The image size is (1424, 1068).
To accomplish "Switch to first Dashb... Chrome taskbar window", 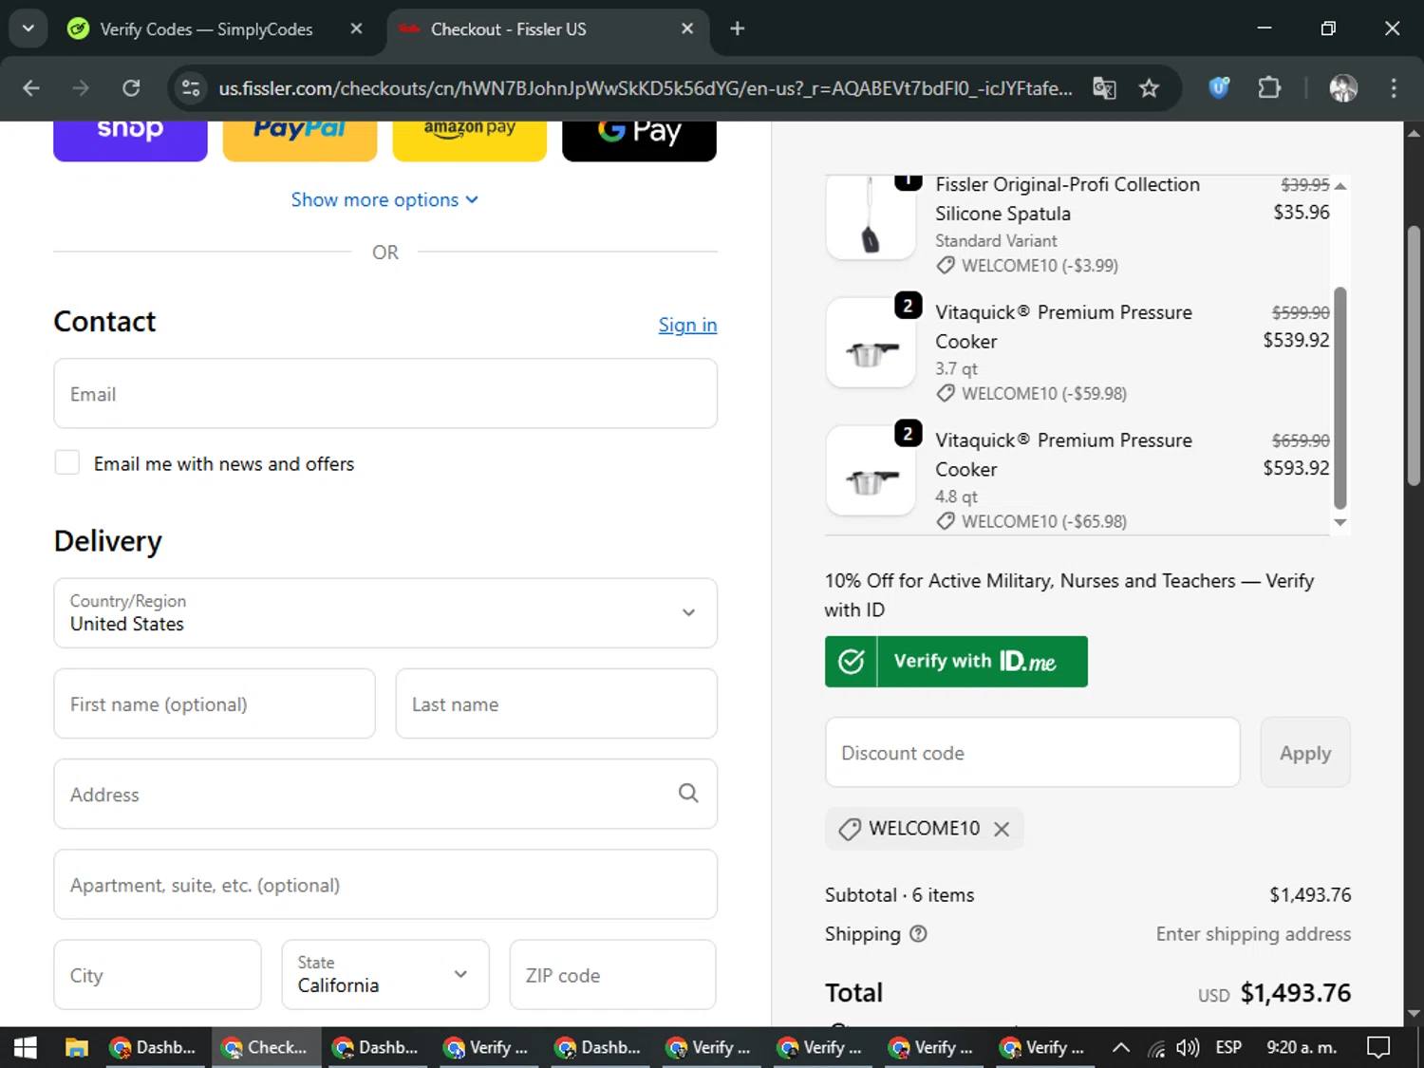I will tap(154, 1047).
